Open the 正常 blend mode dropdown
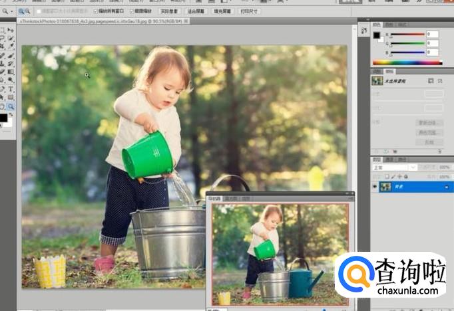Image resolution: width=454 pixels, height=311 pixels. click(x=394, y=167)
